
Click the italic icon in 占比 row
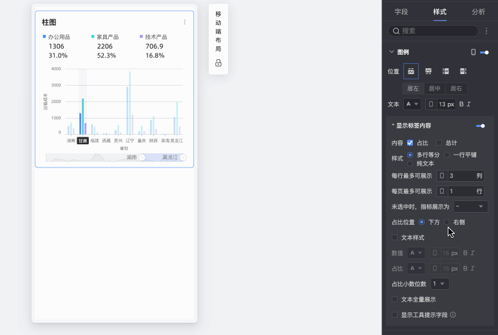[473, 268]
